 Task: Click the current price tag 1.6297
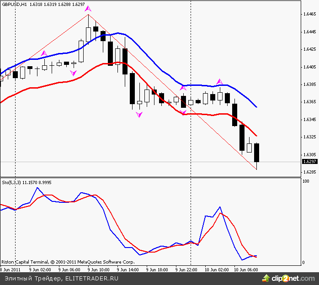tap(309, 162)
